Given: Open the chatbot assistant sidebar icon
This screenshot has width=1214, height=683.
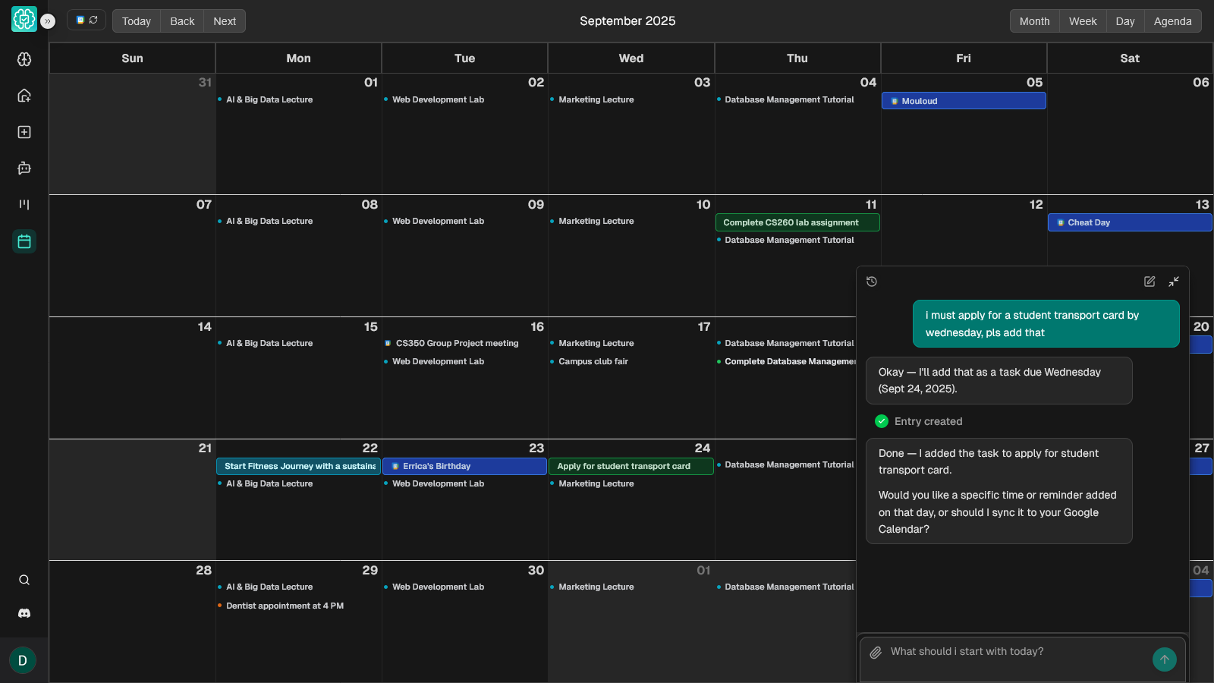Looking at the screenshot, I should tap(24, 168).
